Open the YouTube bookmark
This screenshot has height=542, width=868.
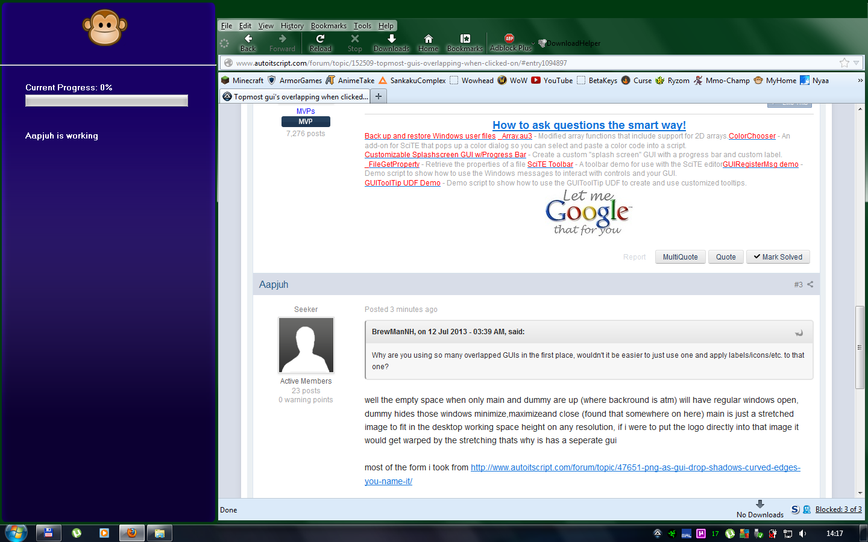[x=552, y=80]
